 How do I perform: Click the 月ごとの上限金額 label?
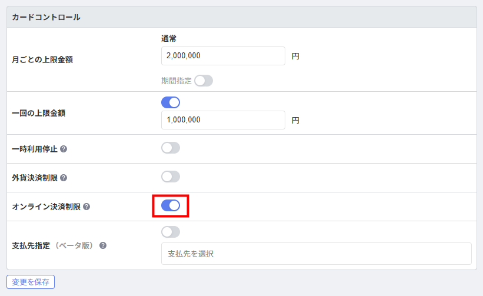[42, 59]
